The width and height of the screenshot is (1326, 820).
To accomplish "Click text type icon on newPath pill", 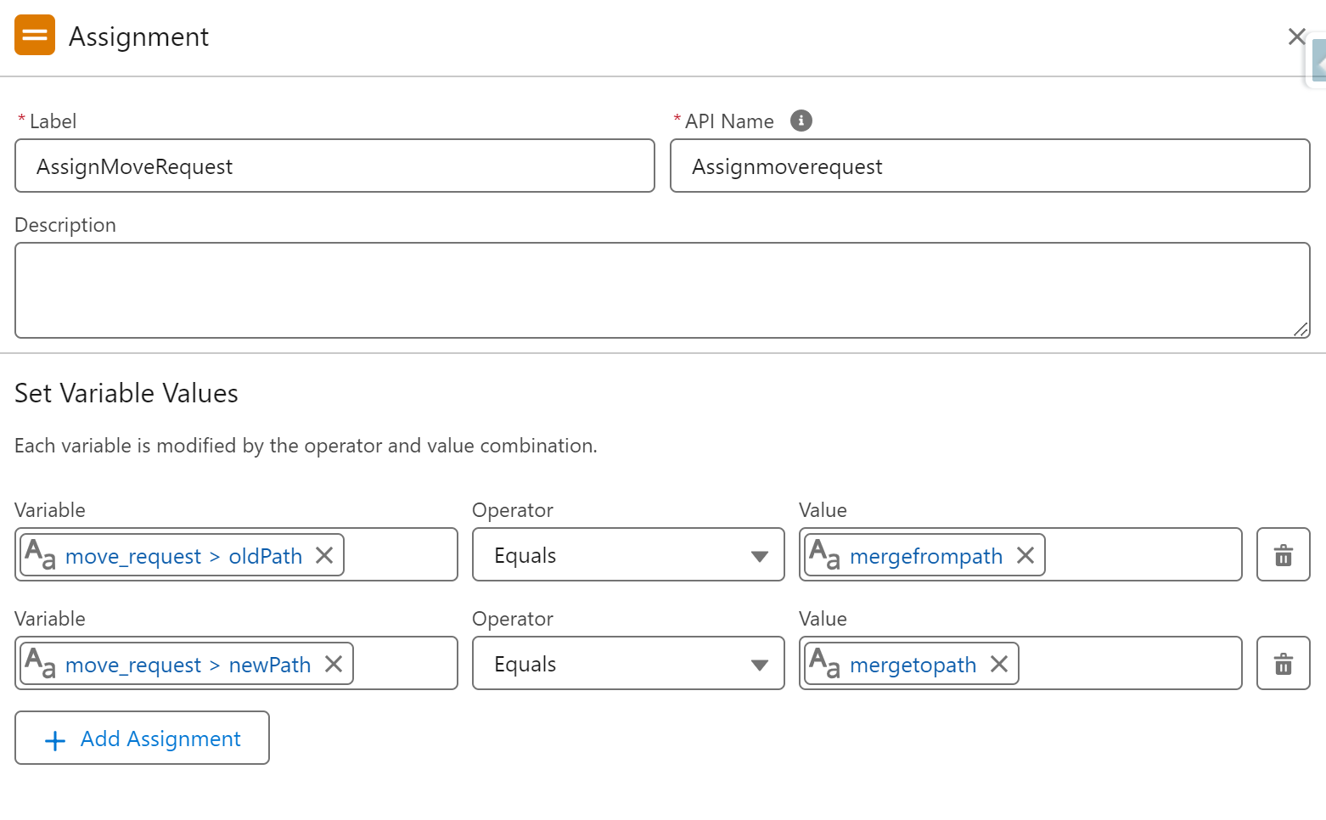I will pos(40,663).
